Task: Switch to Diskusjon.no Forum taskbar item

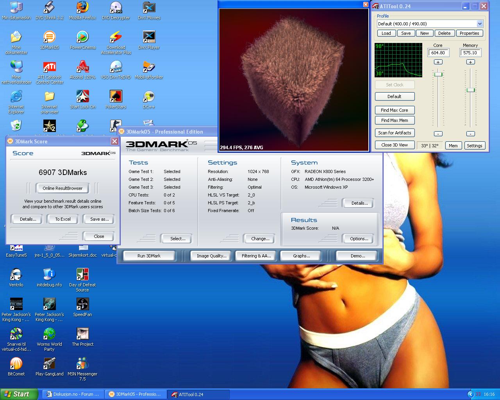Action: point(73,394)
